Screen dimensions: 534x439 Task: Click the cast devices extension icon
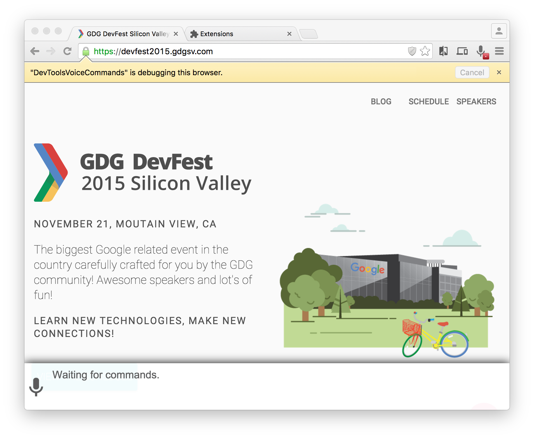(x=462, y=51)
